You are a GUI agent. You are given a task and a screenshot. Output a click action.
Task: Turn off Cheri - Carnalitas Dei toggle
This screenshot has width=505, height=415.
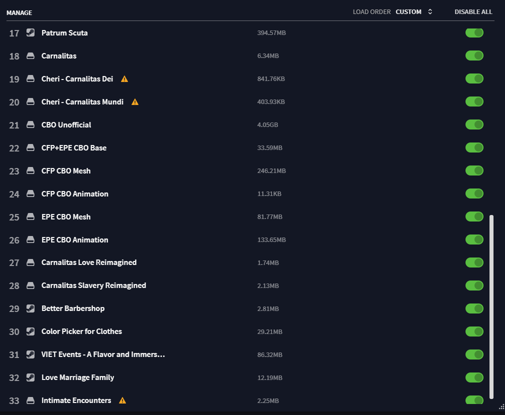click(474, 78)
